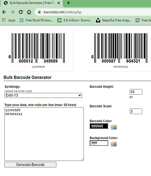Click the Bulk Barcode Generator heading
151x176 pixels.
pyautogui.click(x=28, y=77)
